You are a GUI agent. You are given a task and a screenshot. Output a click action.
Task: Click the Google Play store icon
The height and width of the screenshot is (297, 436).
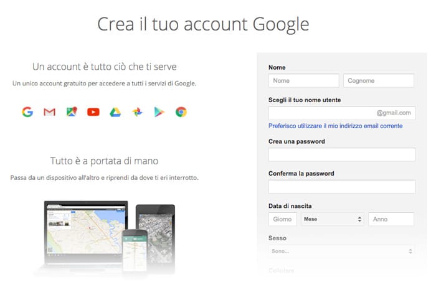[159, 112]
